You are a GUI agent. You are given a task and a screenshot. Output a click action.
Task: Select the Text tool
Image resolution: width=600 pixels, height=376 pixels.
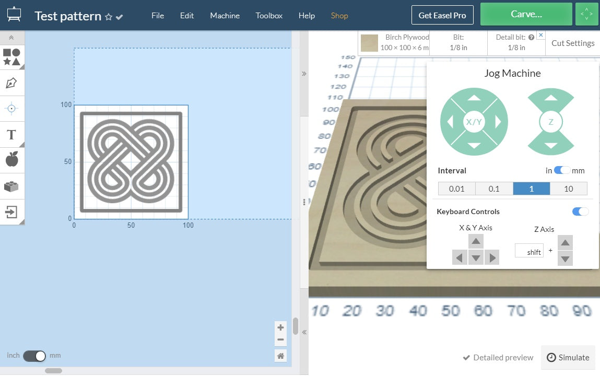click(12, 135)
